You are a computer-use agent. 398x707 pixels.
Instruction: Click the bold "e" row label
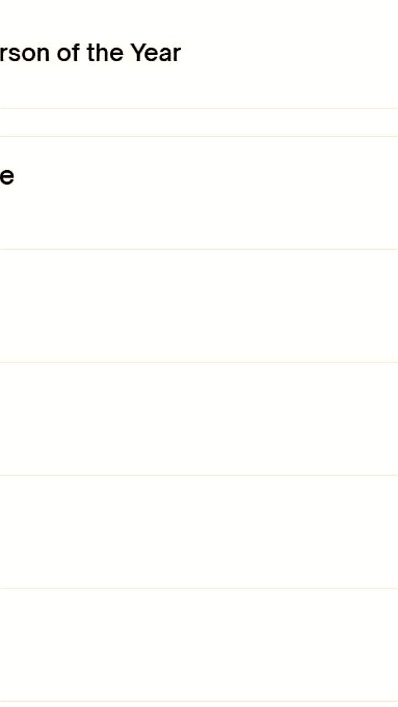tap(7, 177)
